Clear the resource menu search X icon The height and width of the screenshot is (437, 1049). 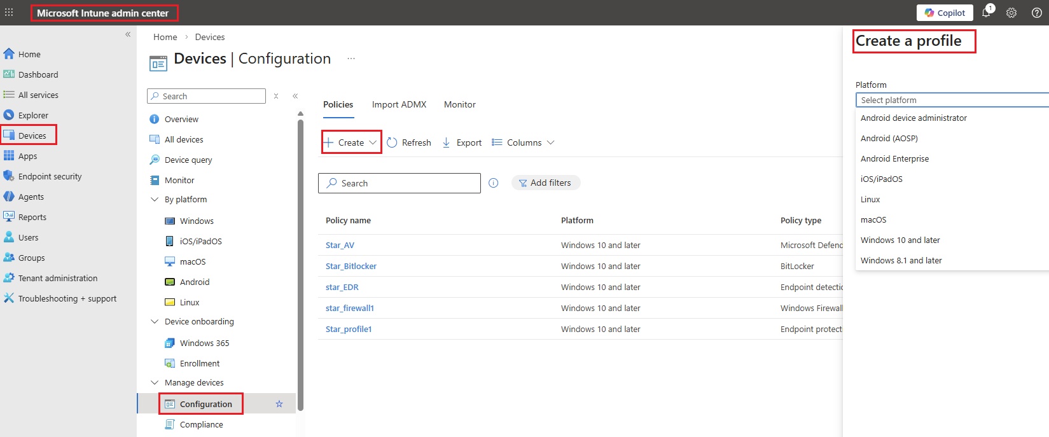coord(276,96)
